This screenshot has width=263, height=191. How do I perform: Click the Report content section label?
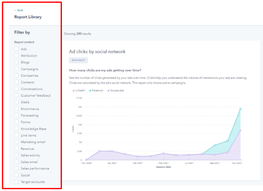pos(24,42)
